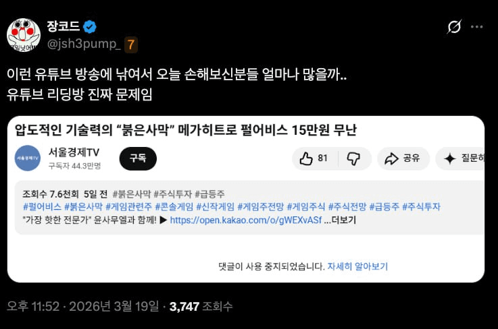Click the thumbs-down dislike icon
Viewport: 498px width, 329px height.
point(353,158)
